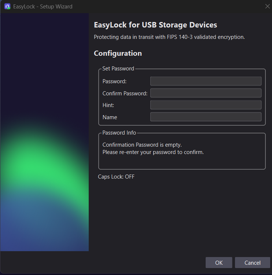Click the 'Password Info' group label
This screenshot has height=275, width=272.
(119, 133)
